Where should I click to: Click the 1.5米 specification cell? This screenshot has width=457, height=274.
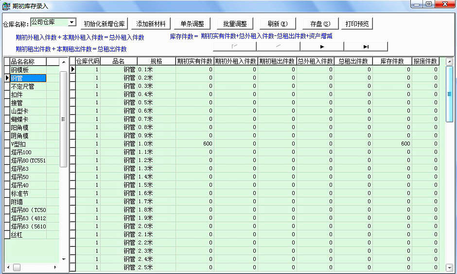pyautogui.click(x=156, y=185)
